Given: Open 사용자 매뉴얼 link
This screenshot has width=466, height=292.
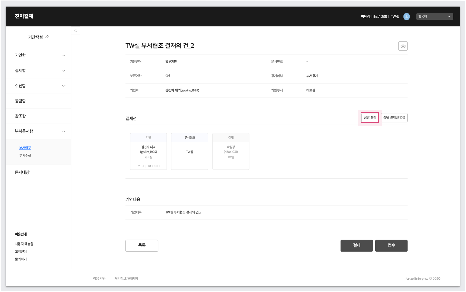Looking at the screenshot, I should [24, 244].
